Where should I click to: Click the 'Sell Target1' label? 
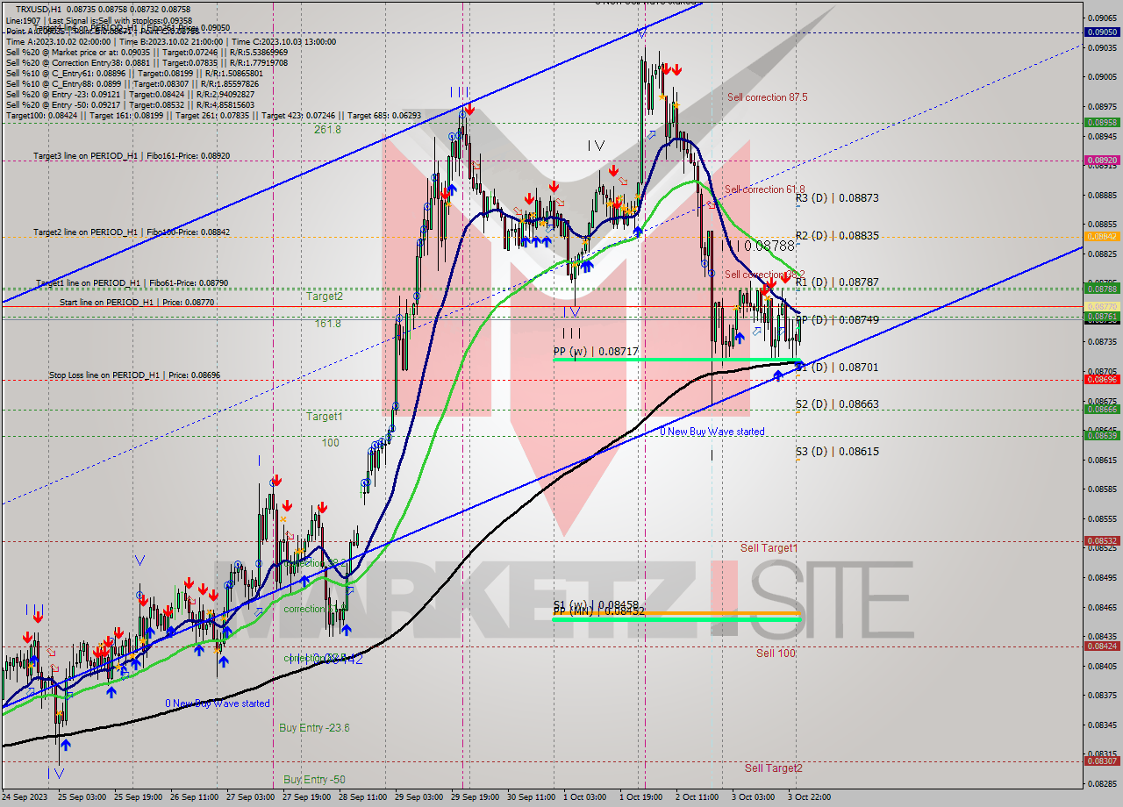[x=769, y=548]
